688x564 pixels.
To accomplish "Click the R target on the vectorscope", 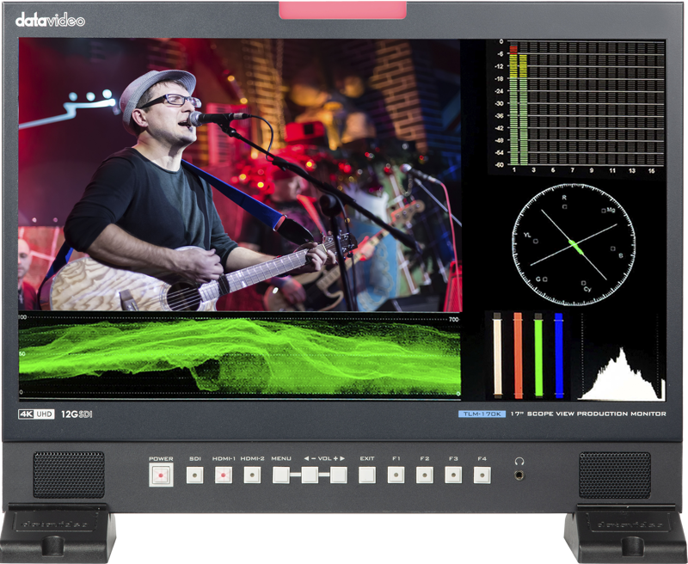I will 565,206.
